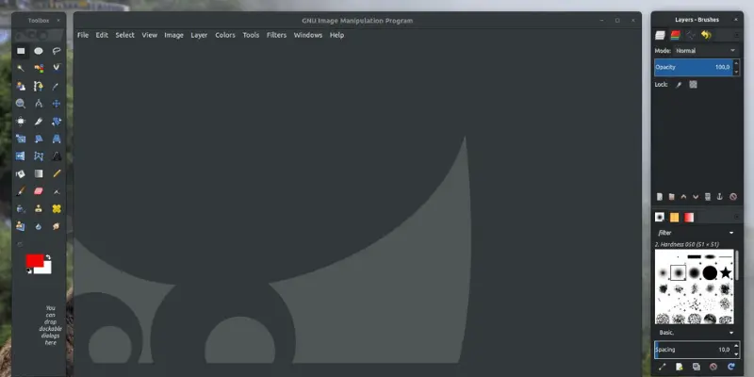Click the white background color swatch
This screenshot has width=754, height=377.
(x=47, y=270)
